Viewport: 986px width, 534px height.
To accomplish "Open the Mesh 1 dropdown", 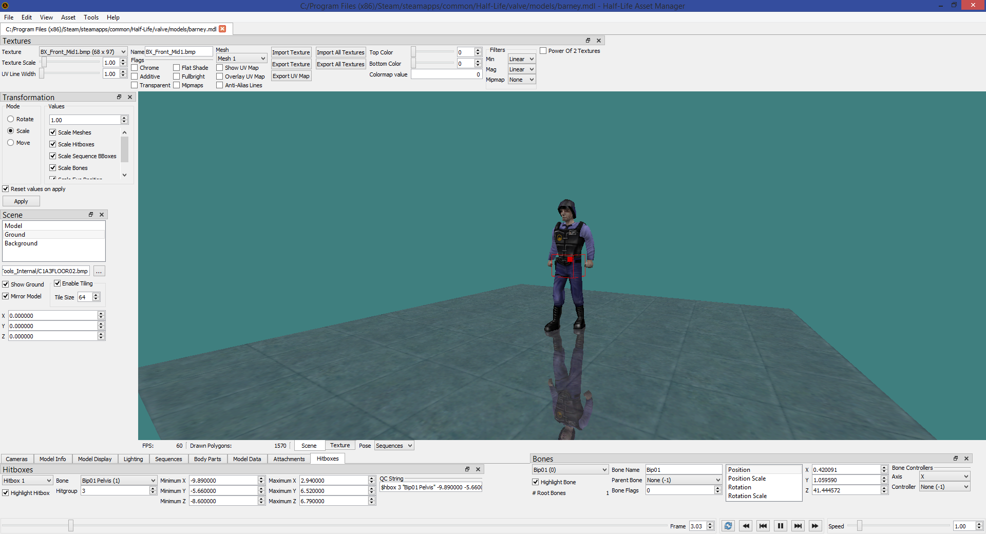I will (x=241, y=59).
